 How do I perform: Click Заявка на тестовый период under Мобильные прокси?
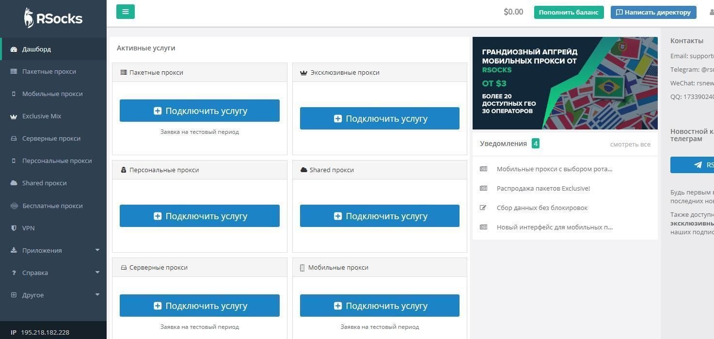pyautogui.click(x=380, y=327)
